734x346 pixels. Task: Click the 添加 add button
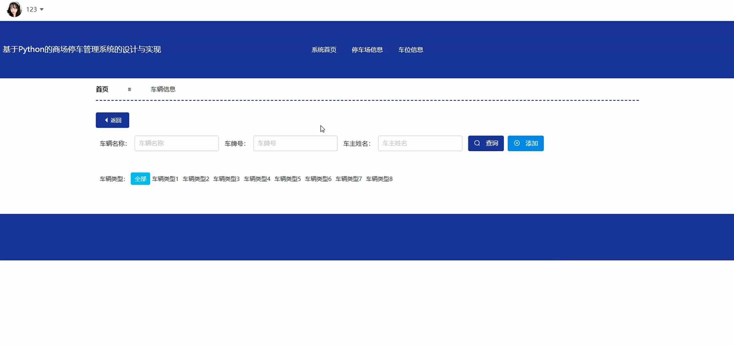pyautogui.click(x=525, y=143)
